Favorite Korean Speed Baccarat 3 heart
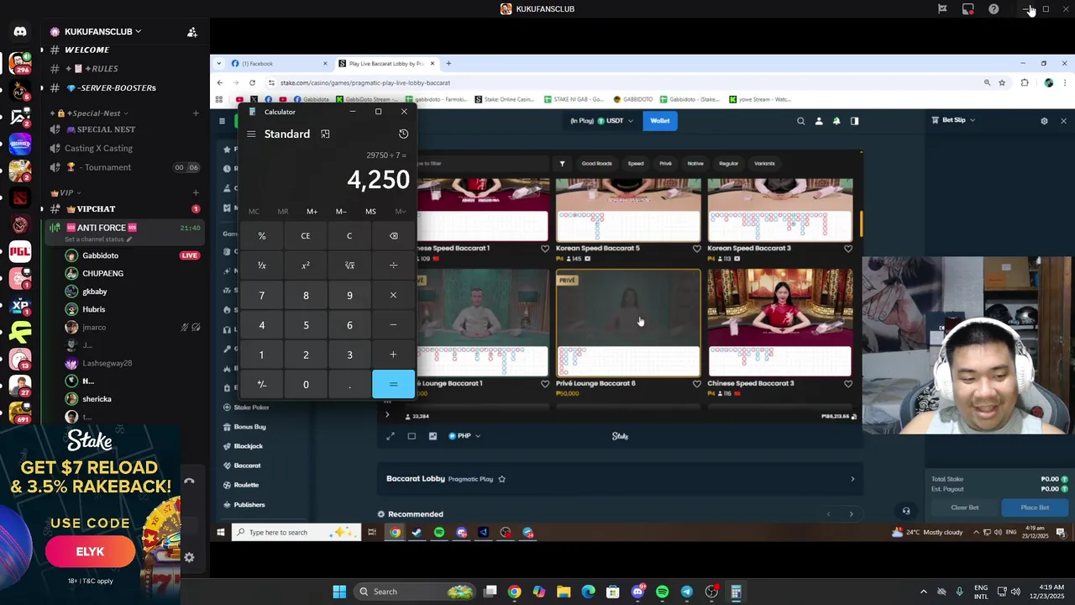Viewport: 1075px width, 605px height. (847, 249)
